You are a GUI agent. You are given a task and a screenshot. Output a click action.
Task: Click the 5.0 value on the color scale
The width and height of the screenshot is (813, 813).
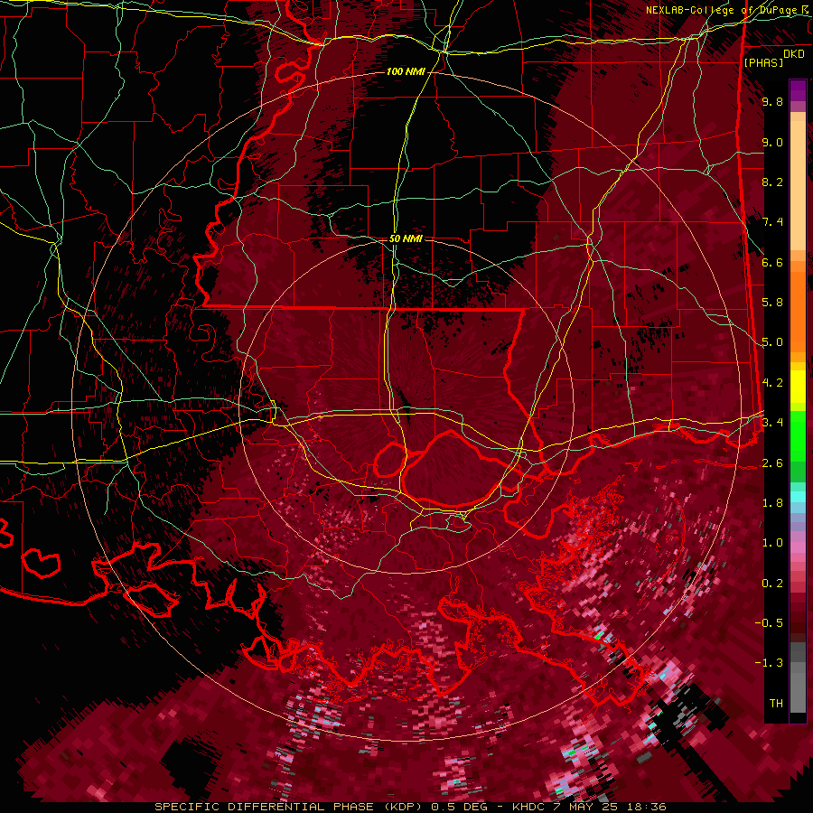pyautogui.click(x=772, y=342)
